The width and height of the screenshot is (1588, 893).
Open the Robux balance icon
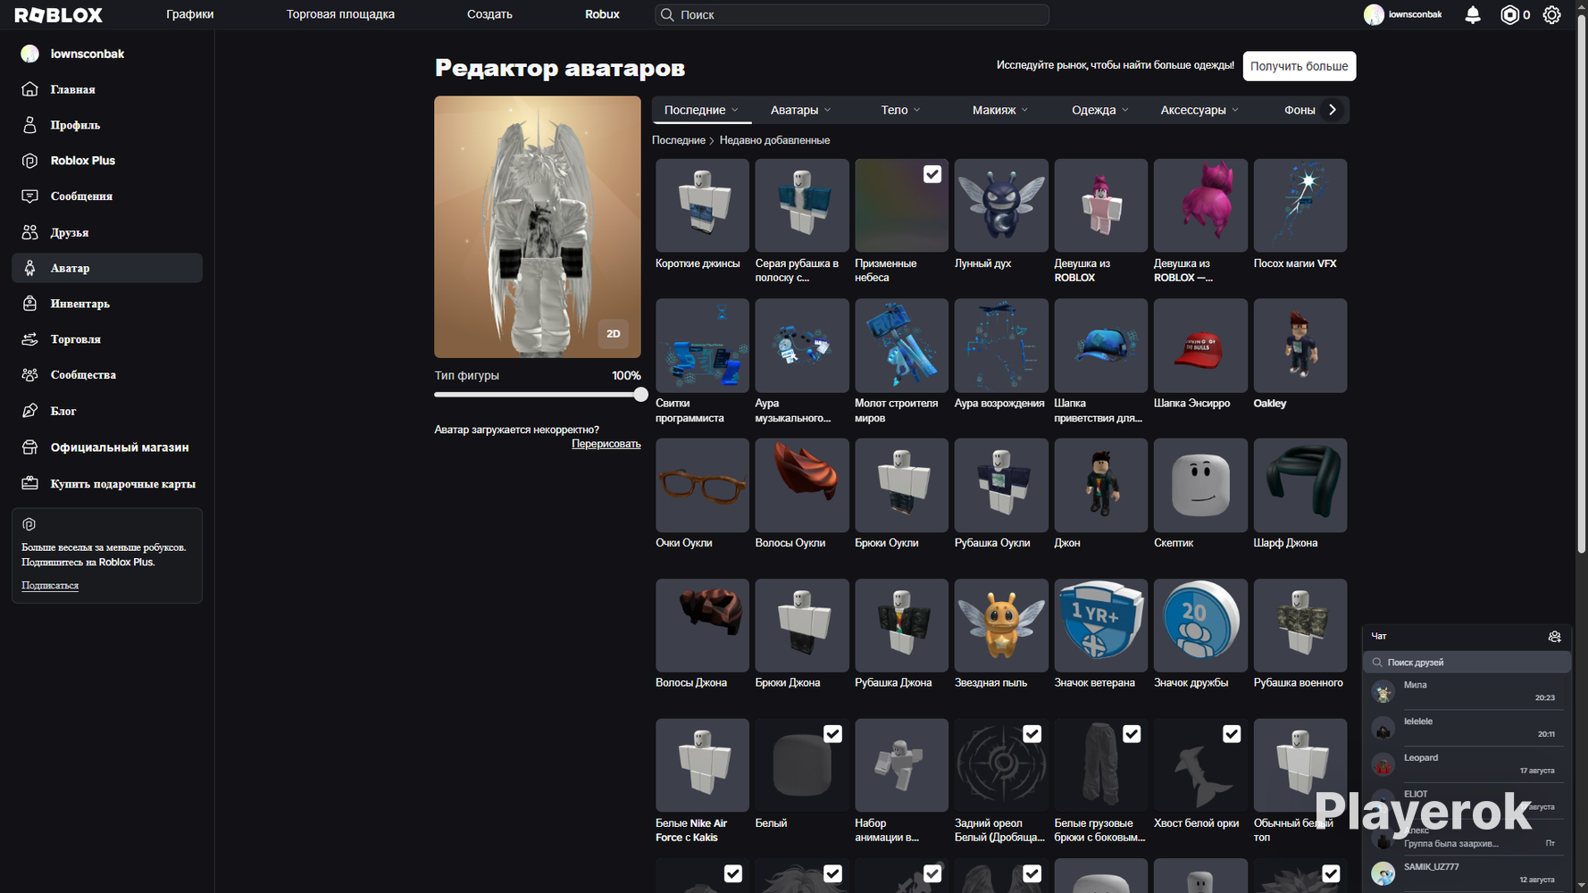1509,14
